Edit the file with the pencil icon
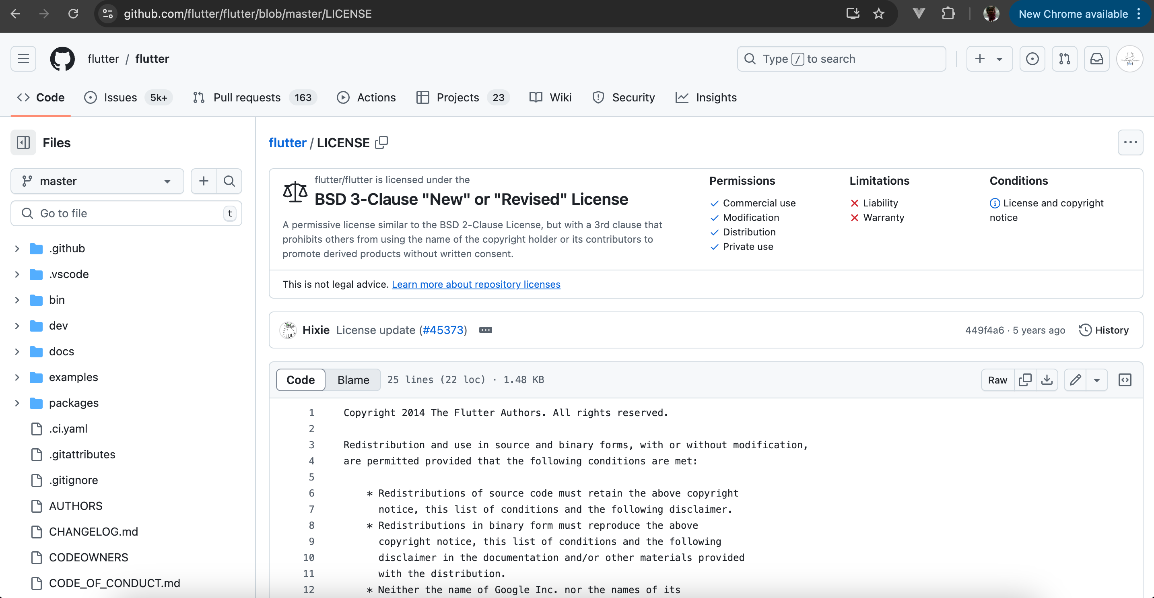Viewport: 1154px width, 598px height. tap(1075, 380)
